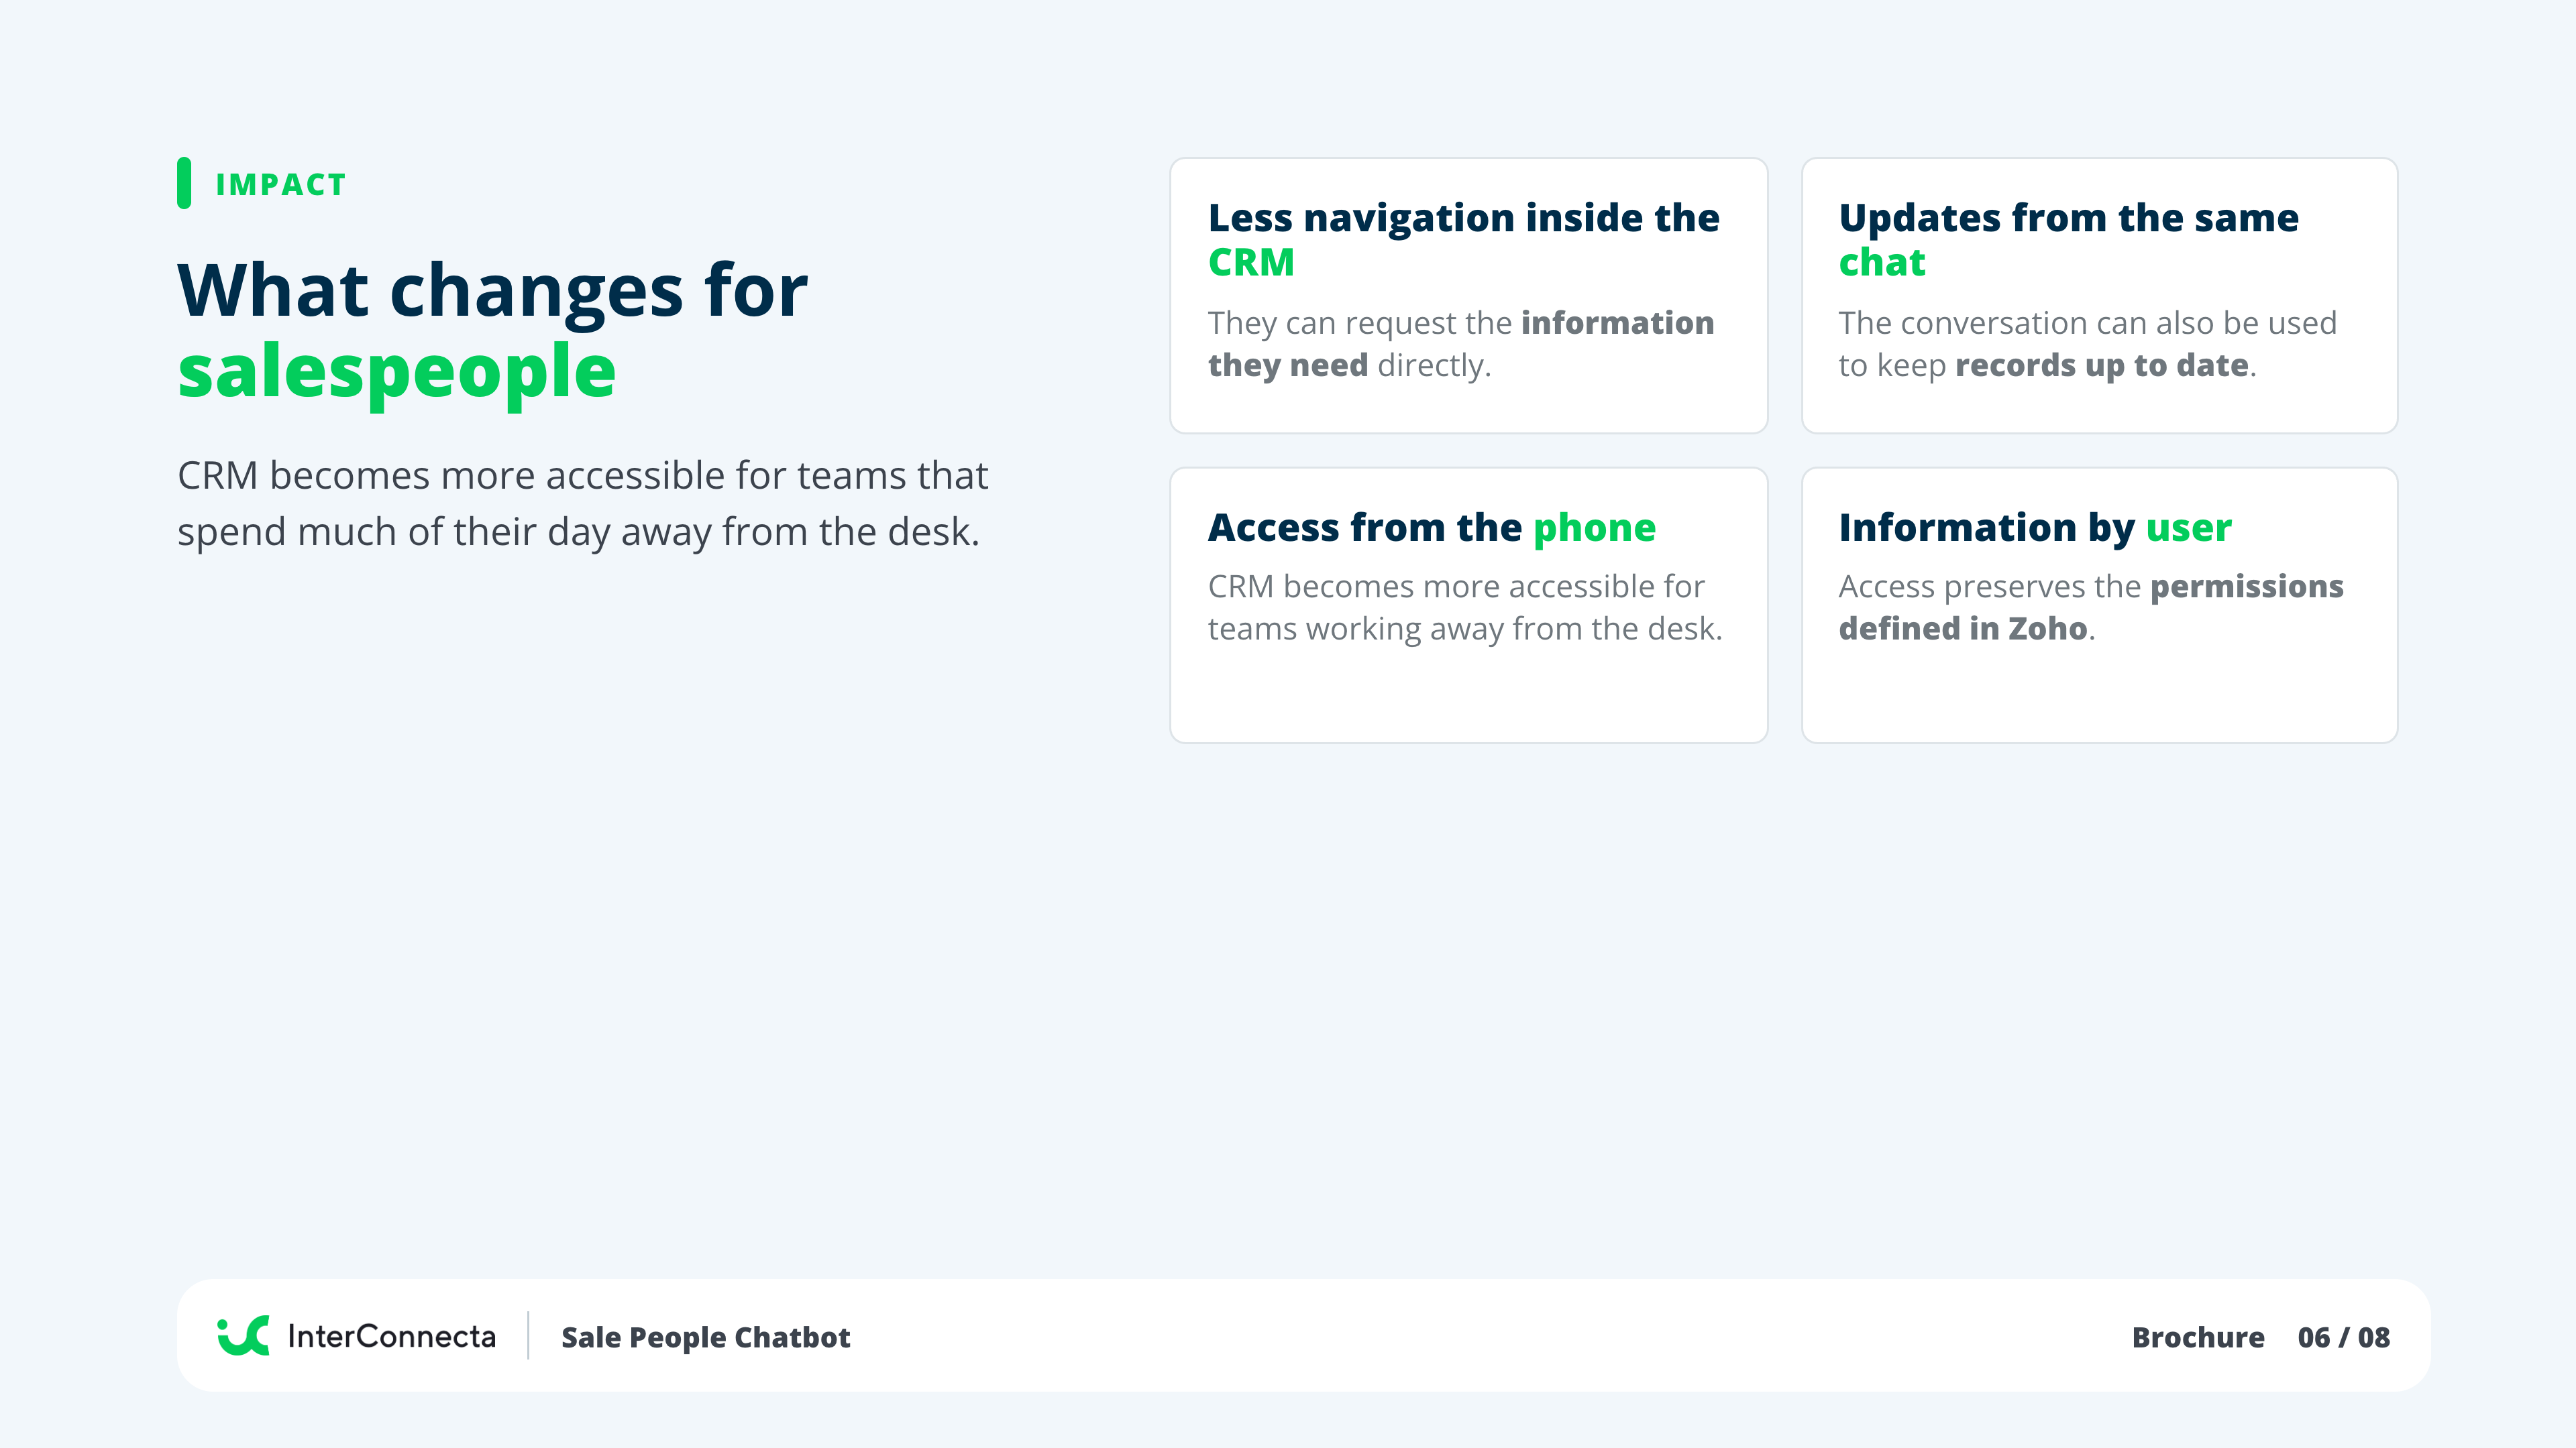Viewport: 2576px width, 1448px height.
Task: Select the 'What changes for salespeople' heading
Action: pos(492,330)
